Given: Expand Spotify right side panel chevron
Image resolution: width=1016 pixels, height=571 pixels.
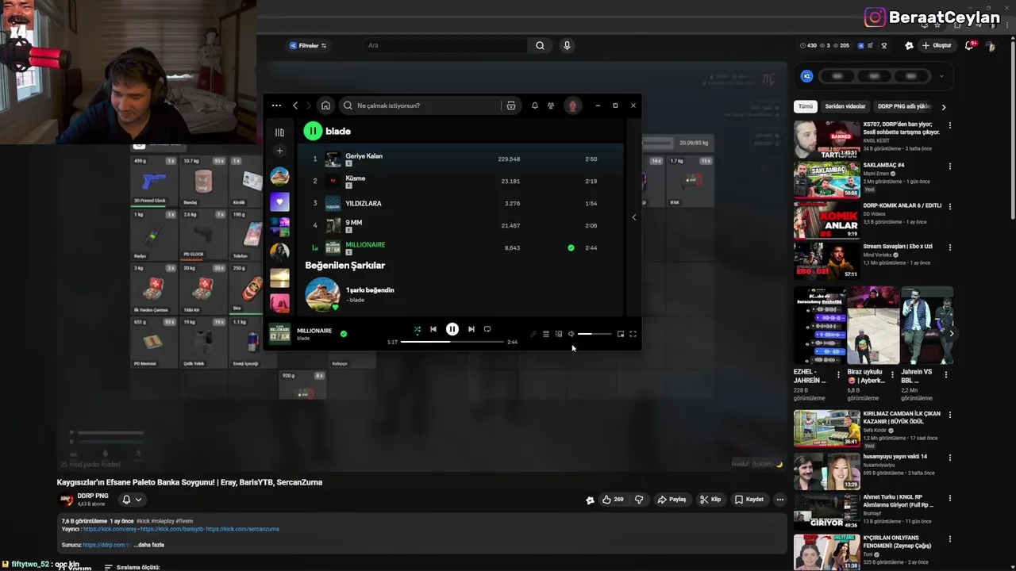Looking at the screenshot, I should [x=633, y=217].
